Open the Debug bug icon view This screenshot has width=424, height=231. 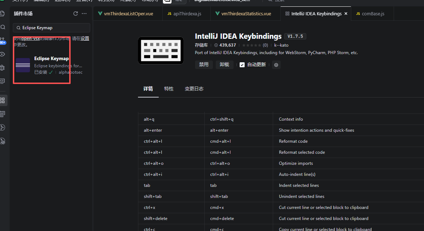click(x=2, y=68)
